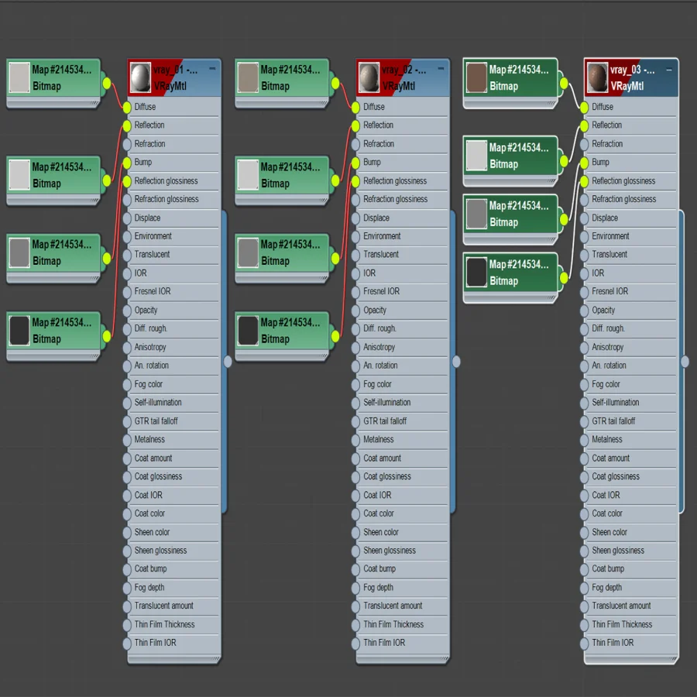Click the Bump input socket on vray_01
The width and height of the screenshot is (697, 697).
127,163
